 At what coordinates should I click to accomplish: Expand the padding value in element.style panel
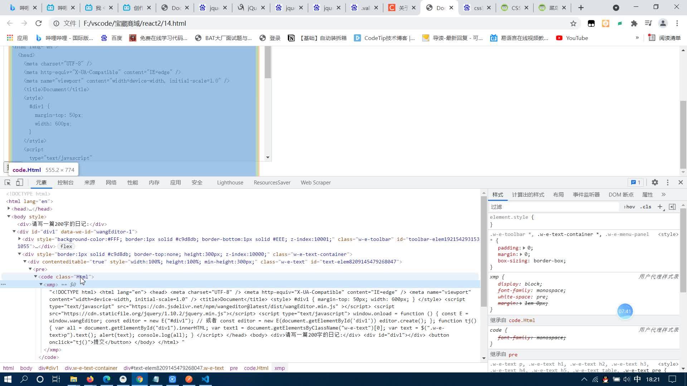(x=523, y=248)
